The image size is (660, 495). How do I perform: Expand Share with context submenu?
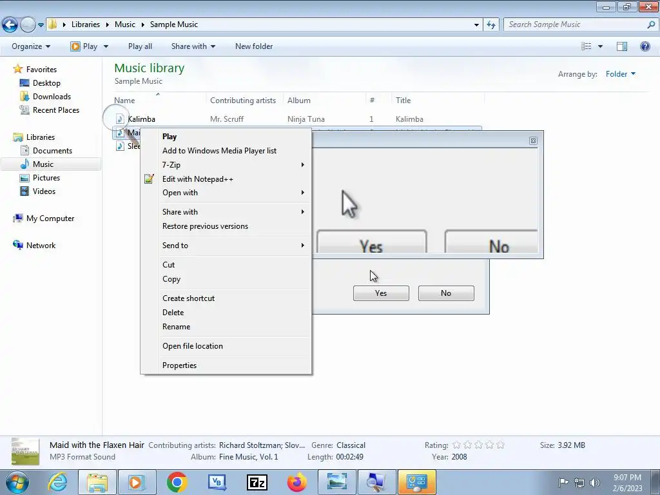(226, 212)
